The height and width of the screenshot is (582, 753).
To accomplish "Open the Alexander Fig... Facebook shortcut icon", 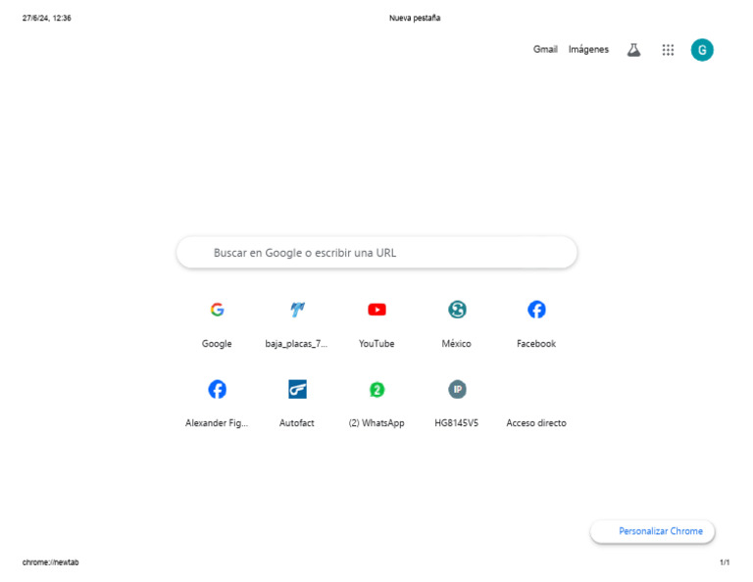I will point(217,389).
